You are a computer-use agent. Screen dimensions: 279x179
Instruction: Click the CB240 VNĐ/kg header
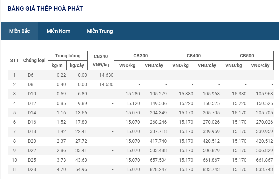[x=101, y=60]
